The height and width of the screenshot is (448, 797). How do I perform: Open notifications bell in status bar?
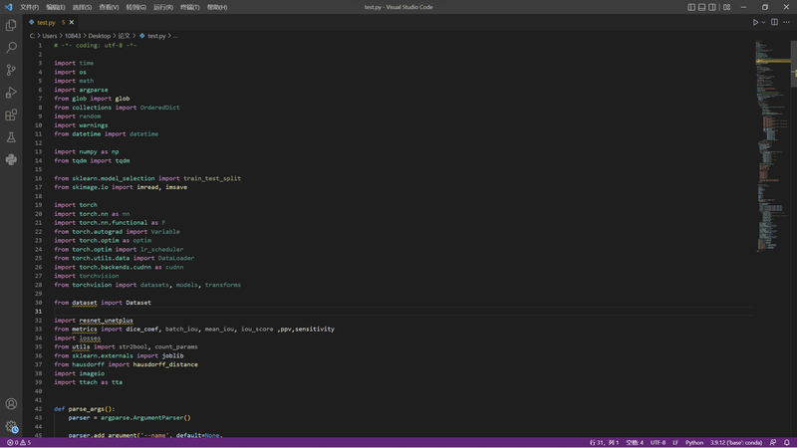click(x=786, y=442)
